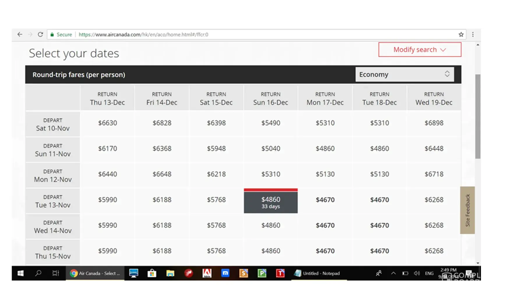Click the URL address bar
Viewport: 518px width, 291px height.
point(262,34)
